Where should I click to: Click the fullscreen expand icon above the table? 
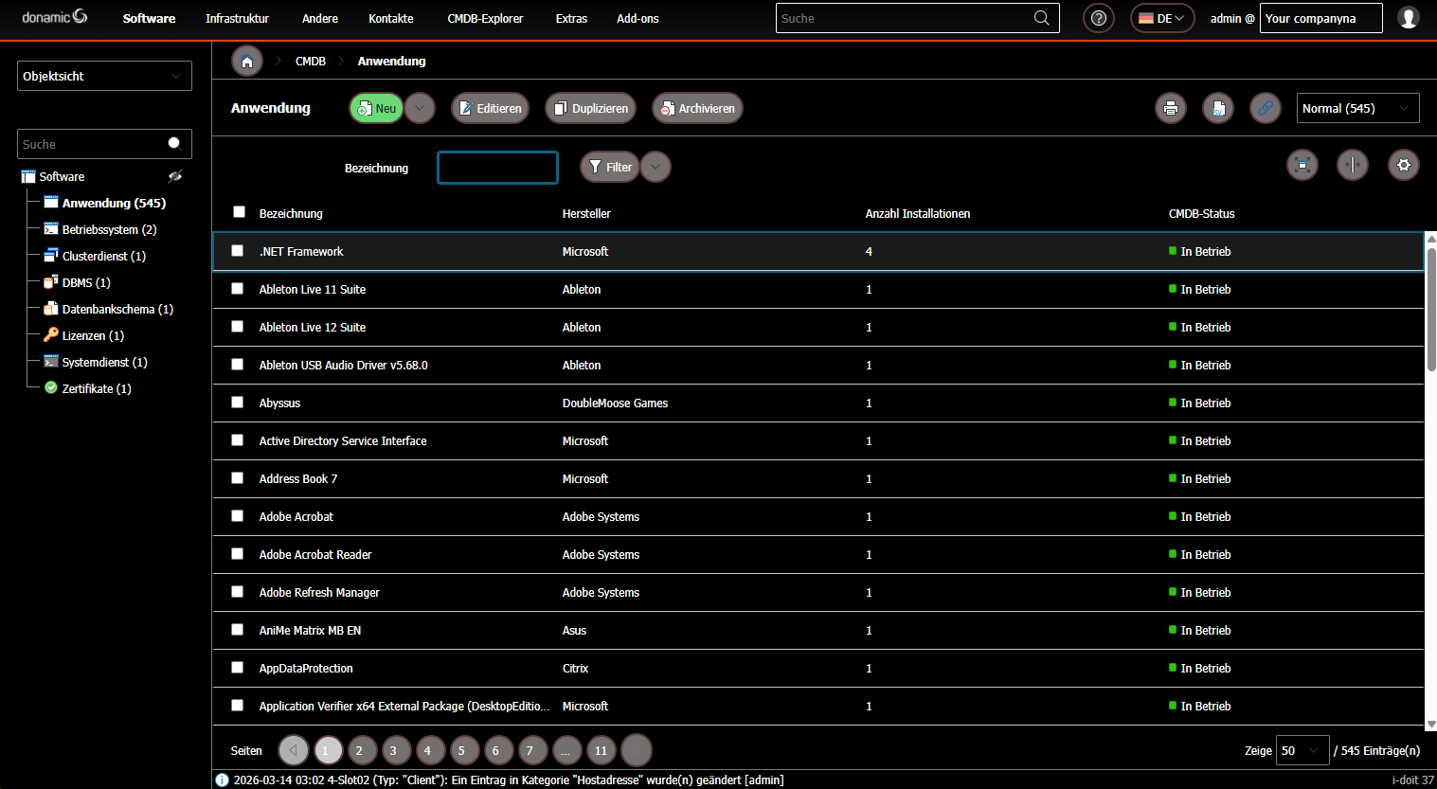(1302, 165)
